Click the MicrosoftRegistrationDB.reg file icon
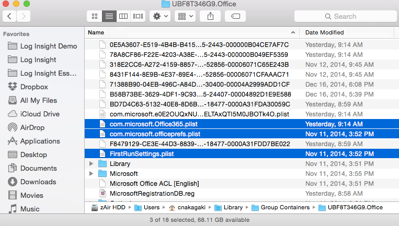 102,194
